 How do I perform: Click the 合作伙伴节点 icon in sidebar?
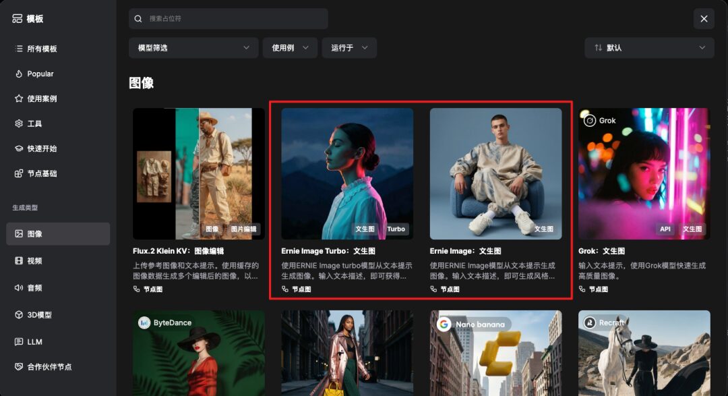tap(19, 367)
